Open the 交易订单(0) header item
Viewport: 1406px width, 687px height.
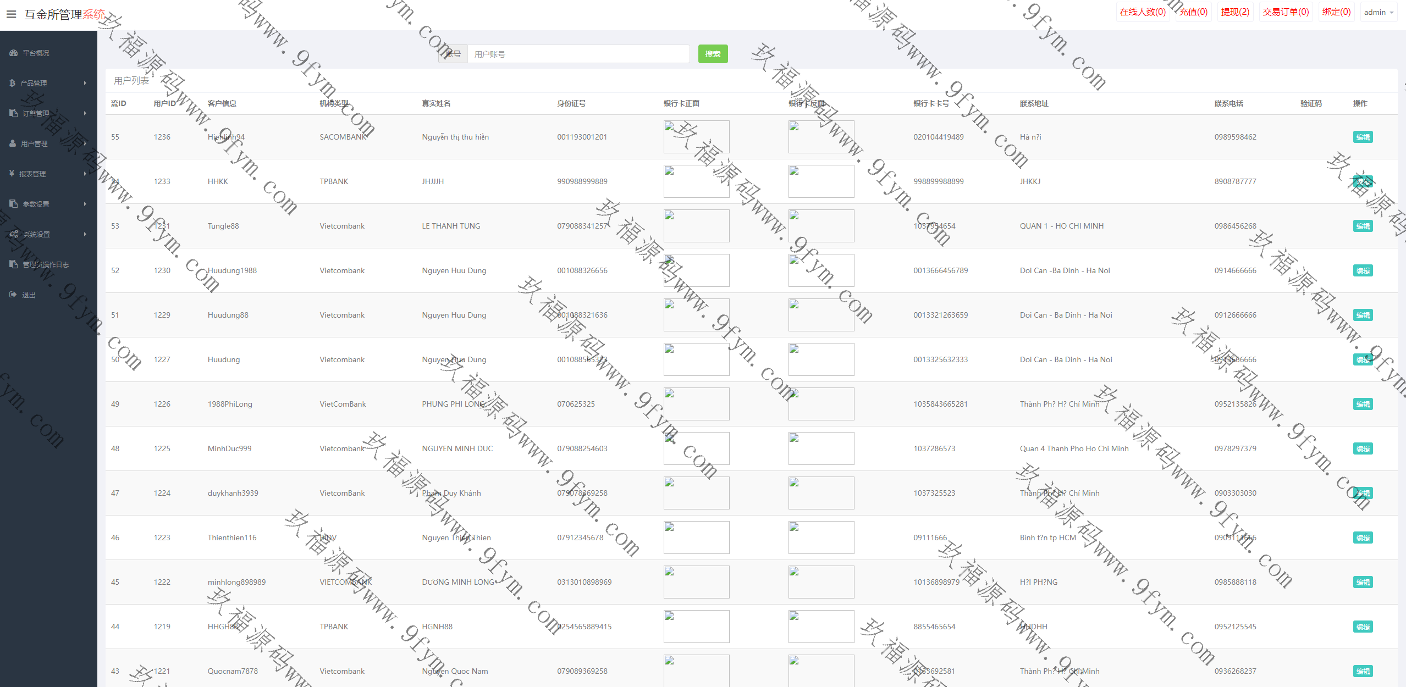tap(1286, 12)
